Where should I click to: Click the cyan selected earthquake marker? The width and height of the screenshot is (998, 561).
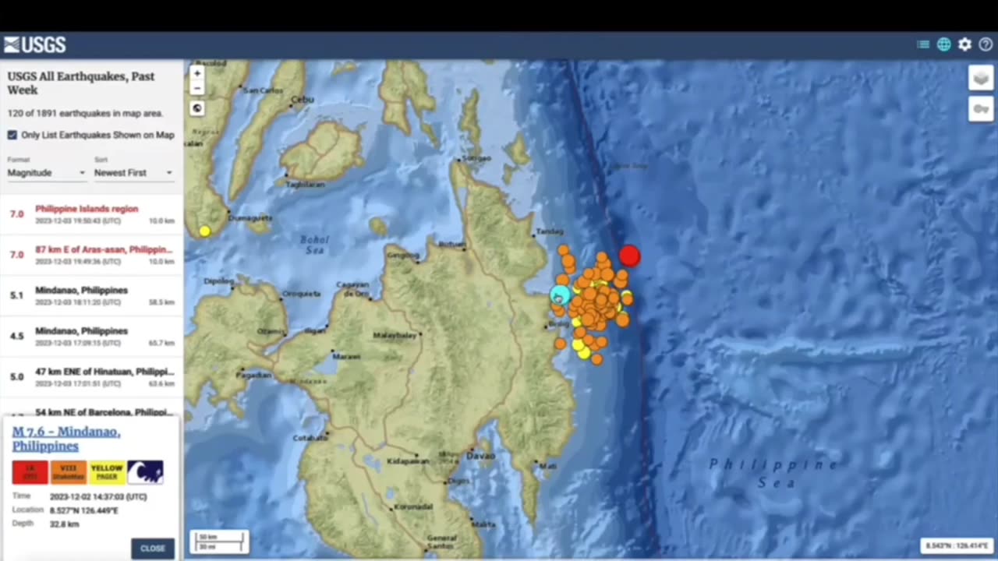[560, 295]
